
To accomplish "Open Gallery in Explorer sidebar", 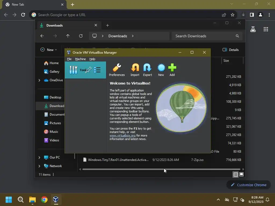I will [x=52, y=71].
